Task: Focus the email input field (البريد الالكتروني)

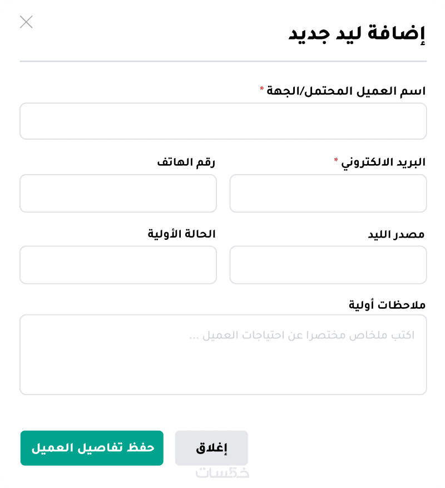Action: (x=328, y=193)
